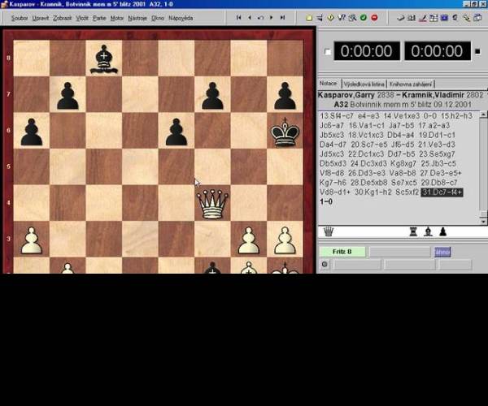Image resolution: width=488 pixels, height=406 pixels.
Task: Click the white player's clock display
Action: coord(366,51)
